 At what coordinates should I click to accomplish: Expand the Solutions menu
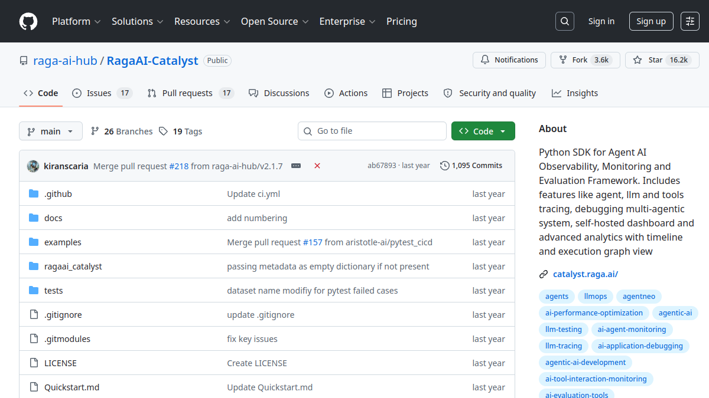(137, 21)
